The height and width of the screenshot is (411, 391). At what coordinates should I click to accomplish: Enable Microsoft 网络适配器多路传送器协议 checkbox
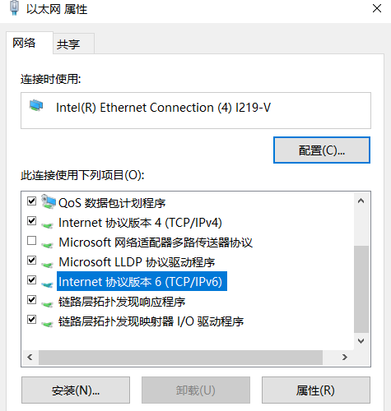31,241
